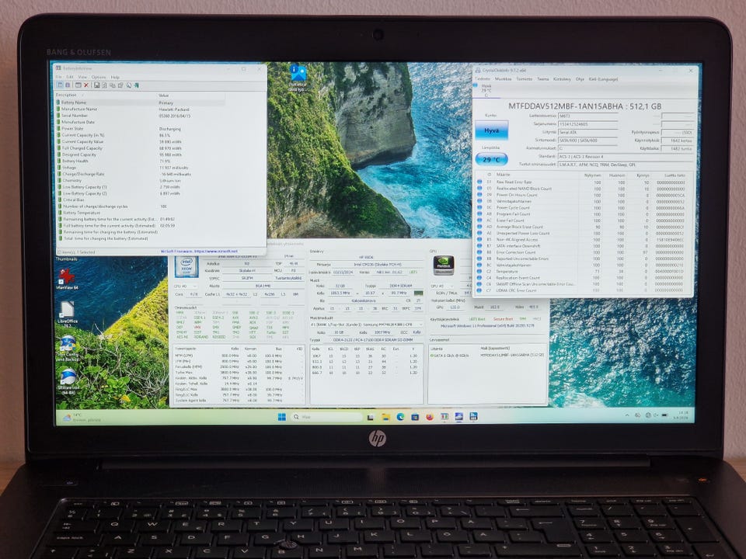Click the first toolbar icon in BatteryInfoView
746x559 pixels.
click(x=60, y=85)
